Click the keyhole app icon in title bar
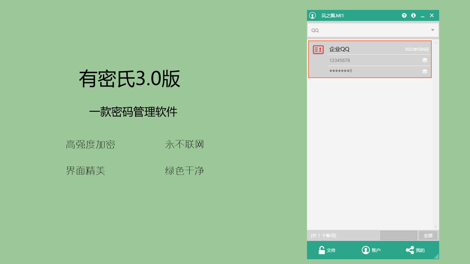 [x=312, y=15]
